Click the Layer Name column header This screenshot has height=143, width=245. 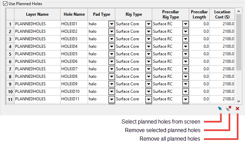pyautogui.click(x=37, y=14)
